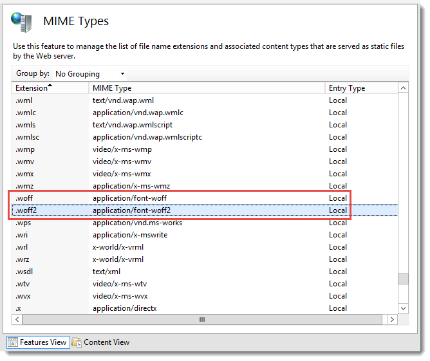Select the .wmx extension row
This screenshot has height=361, width=430.
tap(205, 174)
